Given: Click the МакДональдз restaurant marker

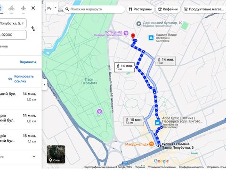Looking at the screenshot, I should (151, 144).
